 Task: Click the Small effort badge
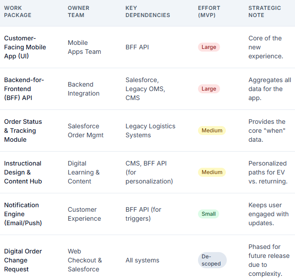(x=208, y=214)
